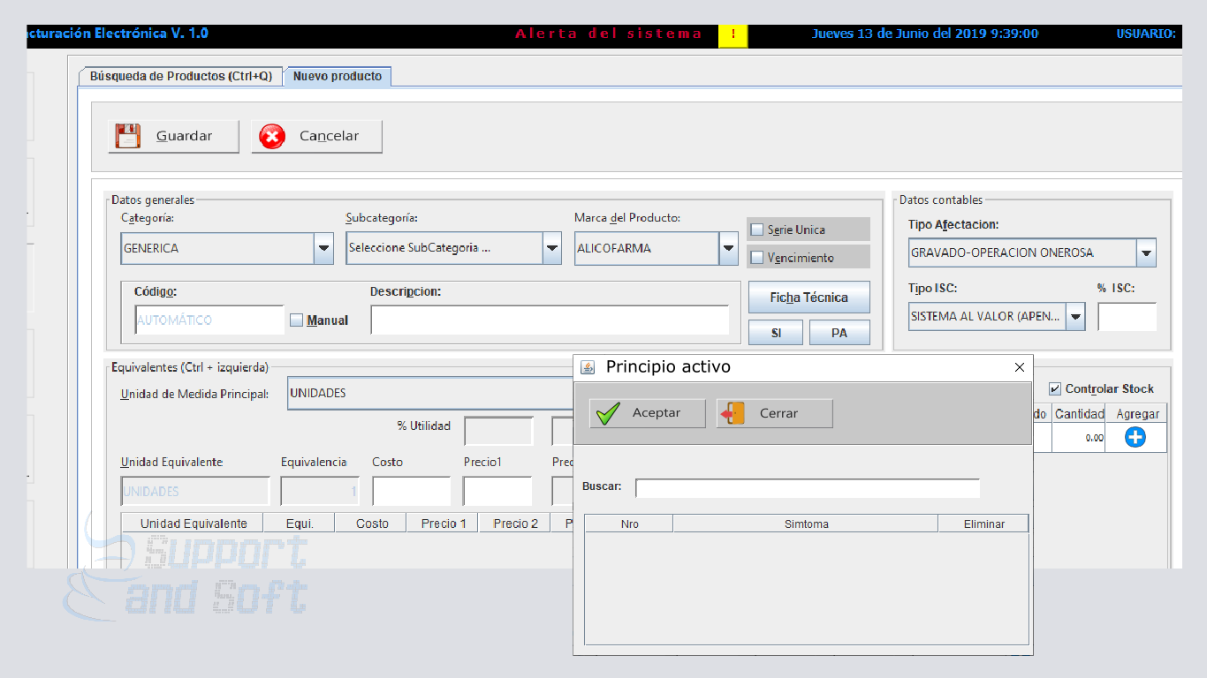Click the Buscar search field
1207x678 pixels.
click(x=807, y=488)
